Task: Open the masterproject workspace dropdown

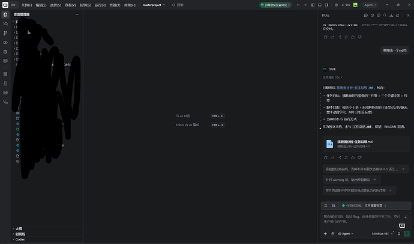Action: 154,5
